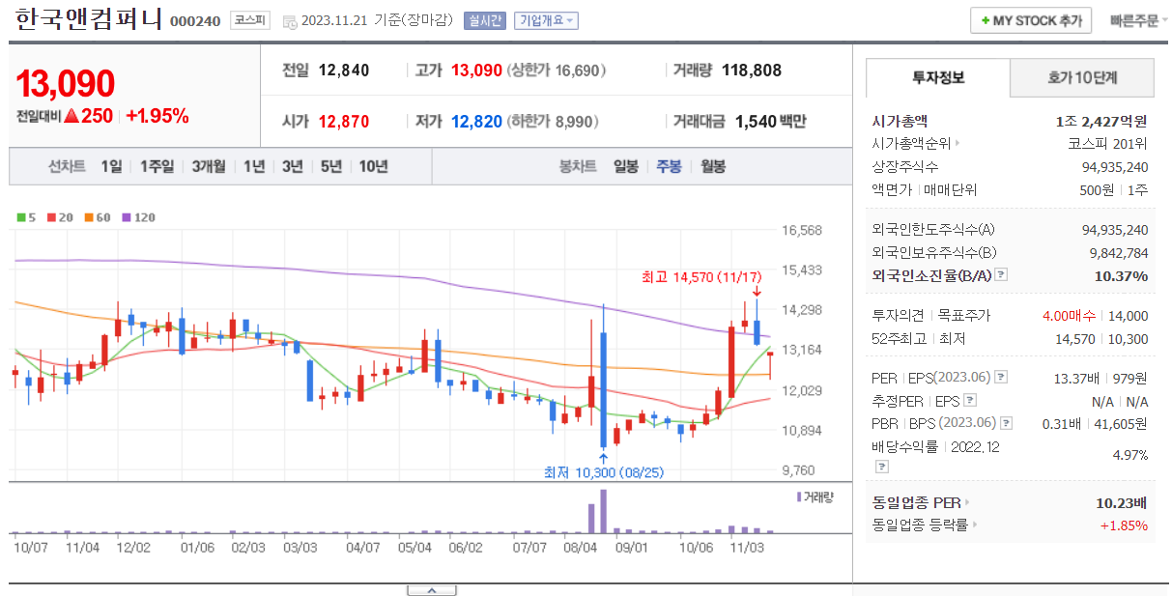Viewport: 1172px width, 596px height.
Task: Click the calendar icon beside 2023.11.21
Action: [289, 20]
